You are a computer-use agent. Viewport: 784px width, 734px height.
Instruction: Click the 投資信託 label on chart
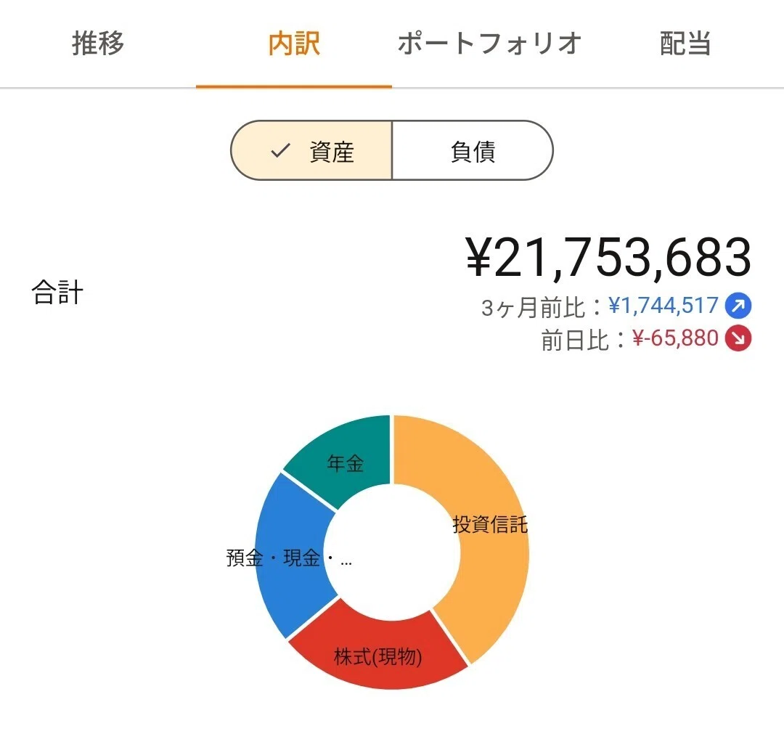pos(490,524)
